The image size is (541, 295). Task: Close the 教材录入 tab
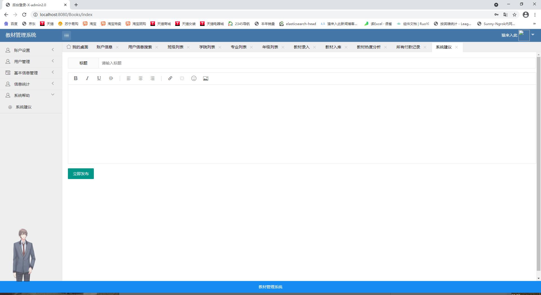[x=314, y=47]
